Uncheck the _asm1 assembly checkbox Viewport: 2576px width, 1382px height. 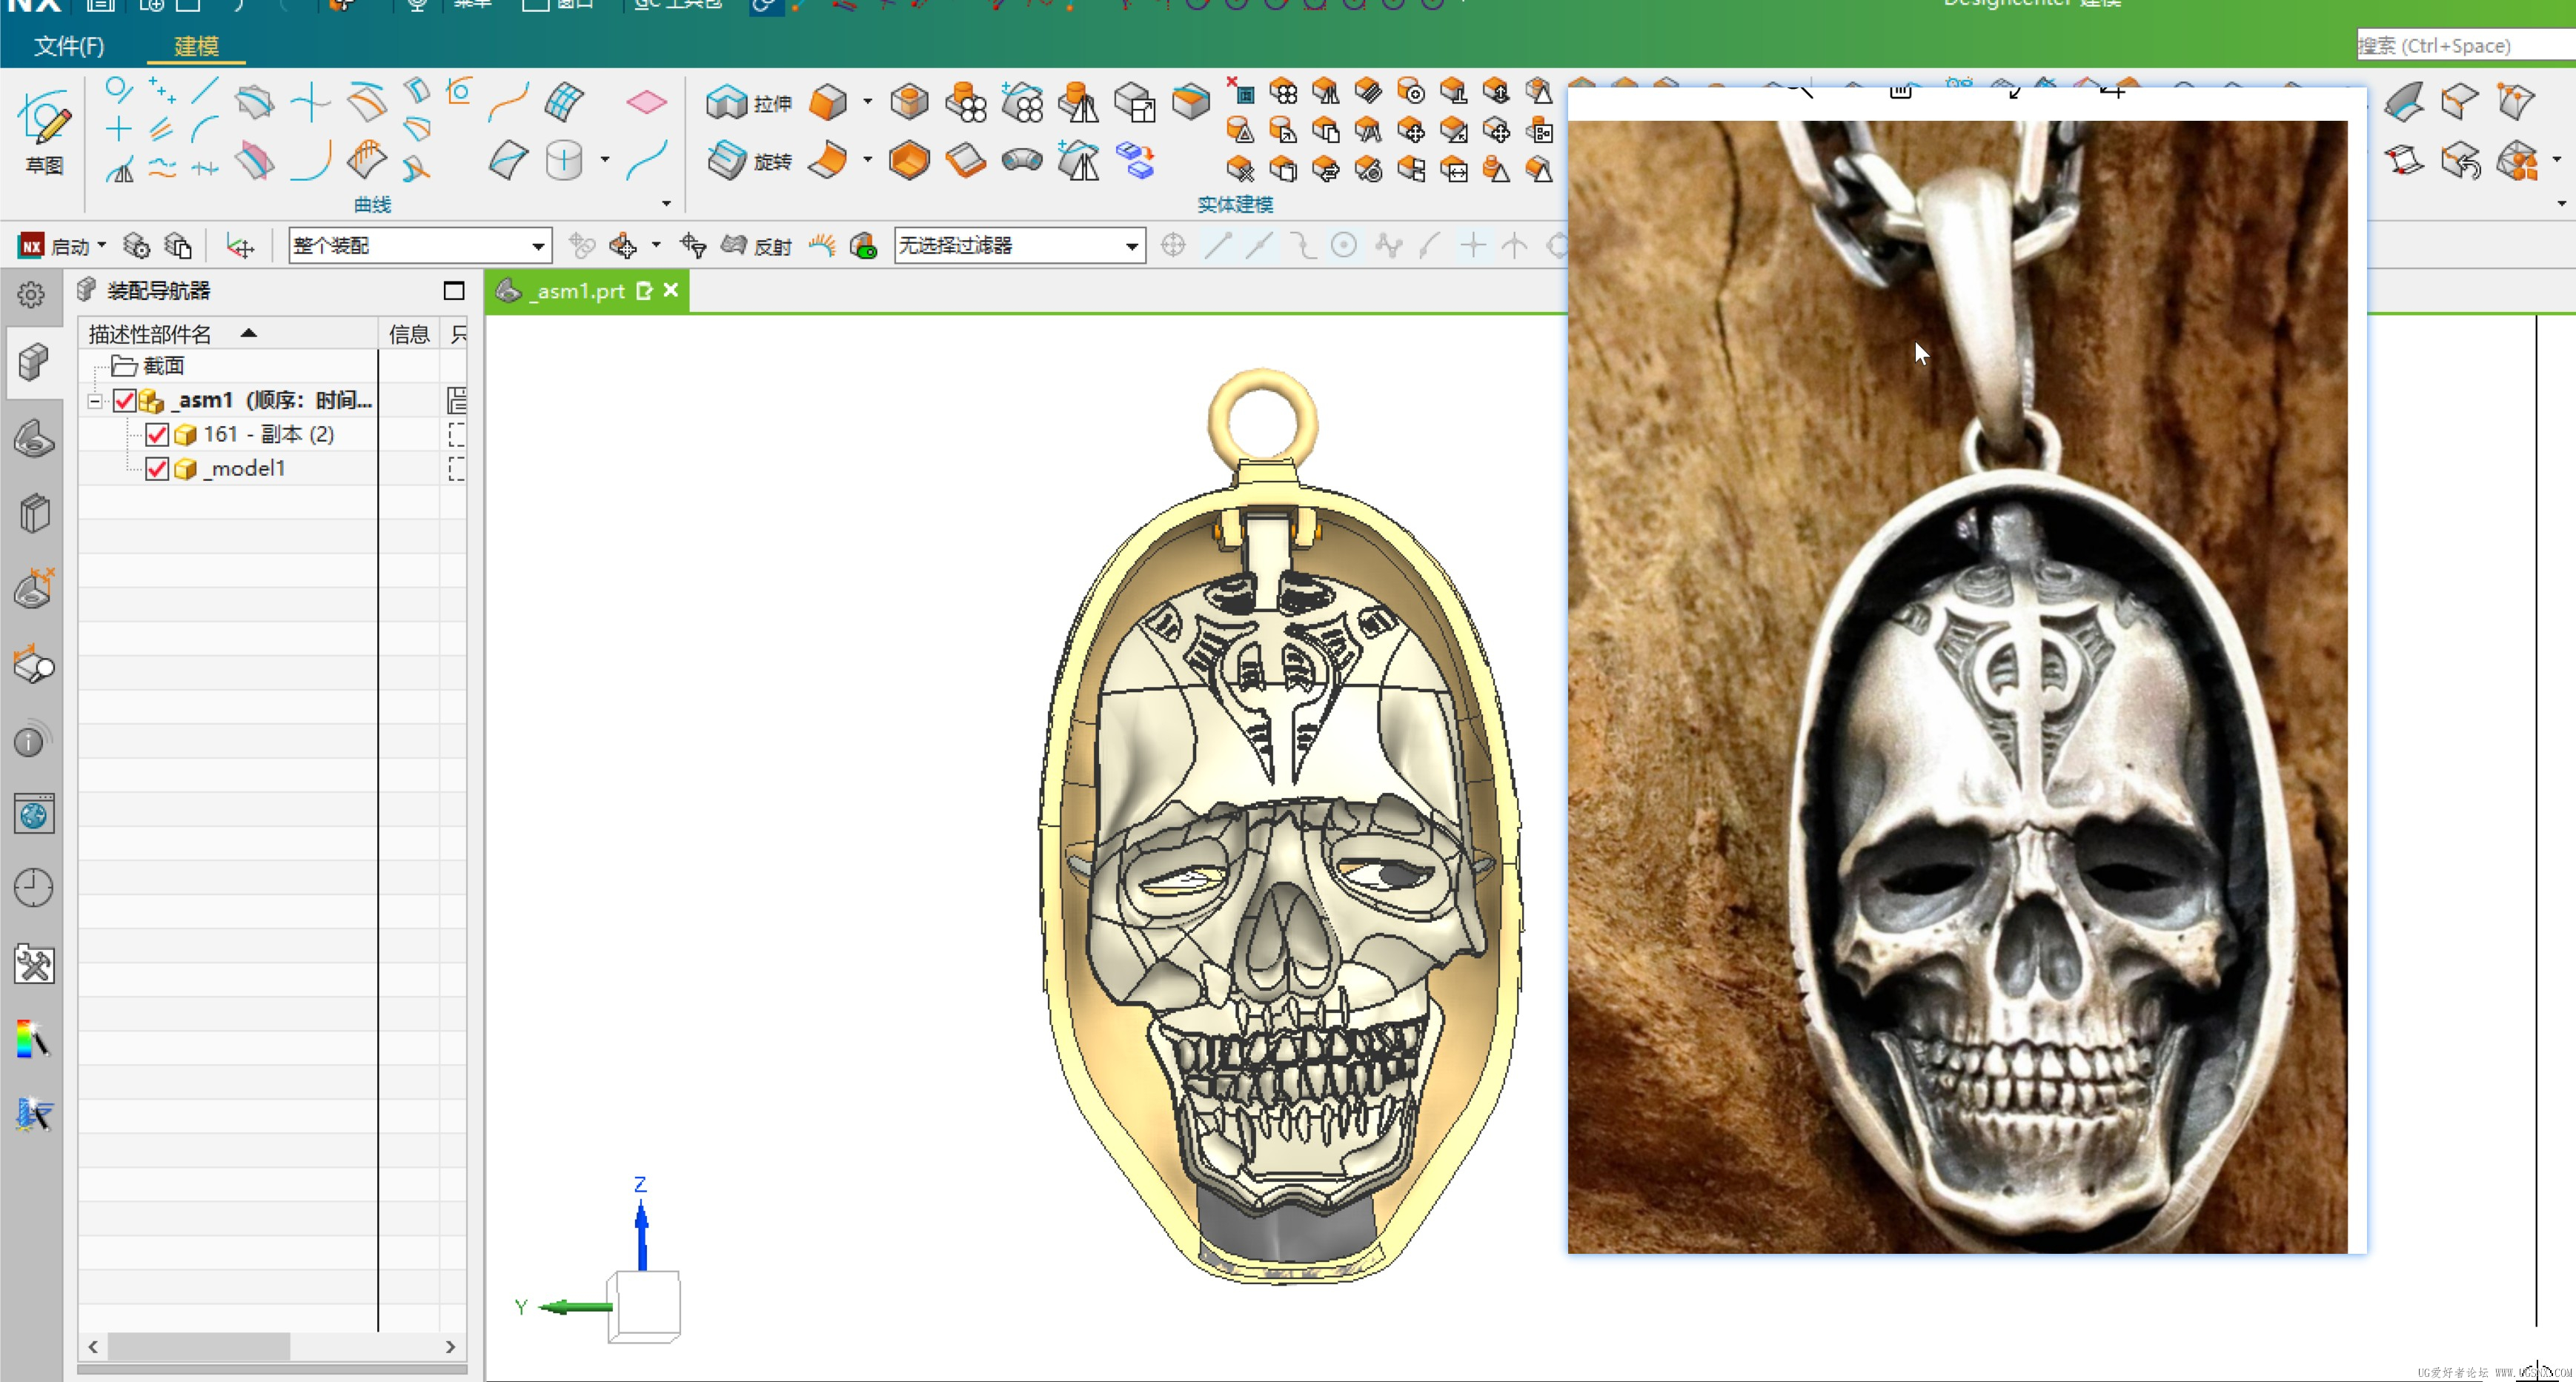(x=124, y=401)
